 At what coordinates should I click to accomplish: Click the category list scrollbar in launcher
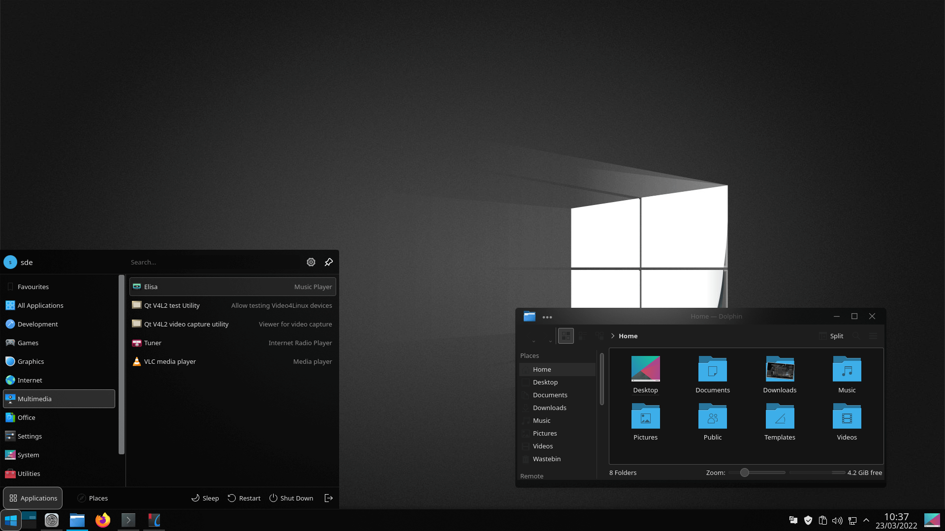(x=121, y=365)
